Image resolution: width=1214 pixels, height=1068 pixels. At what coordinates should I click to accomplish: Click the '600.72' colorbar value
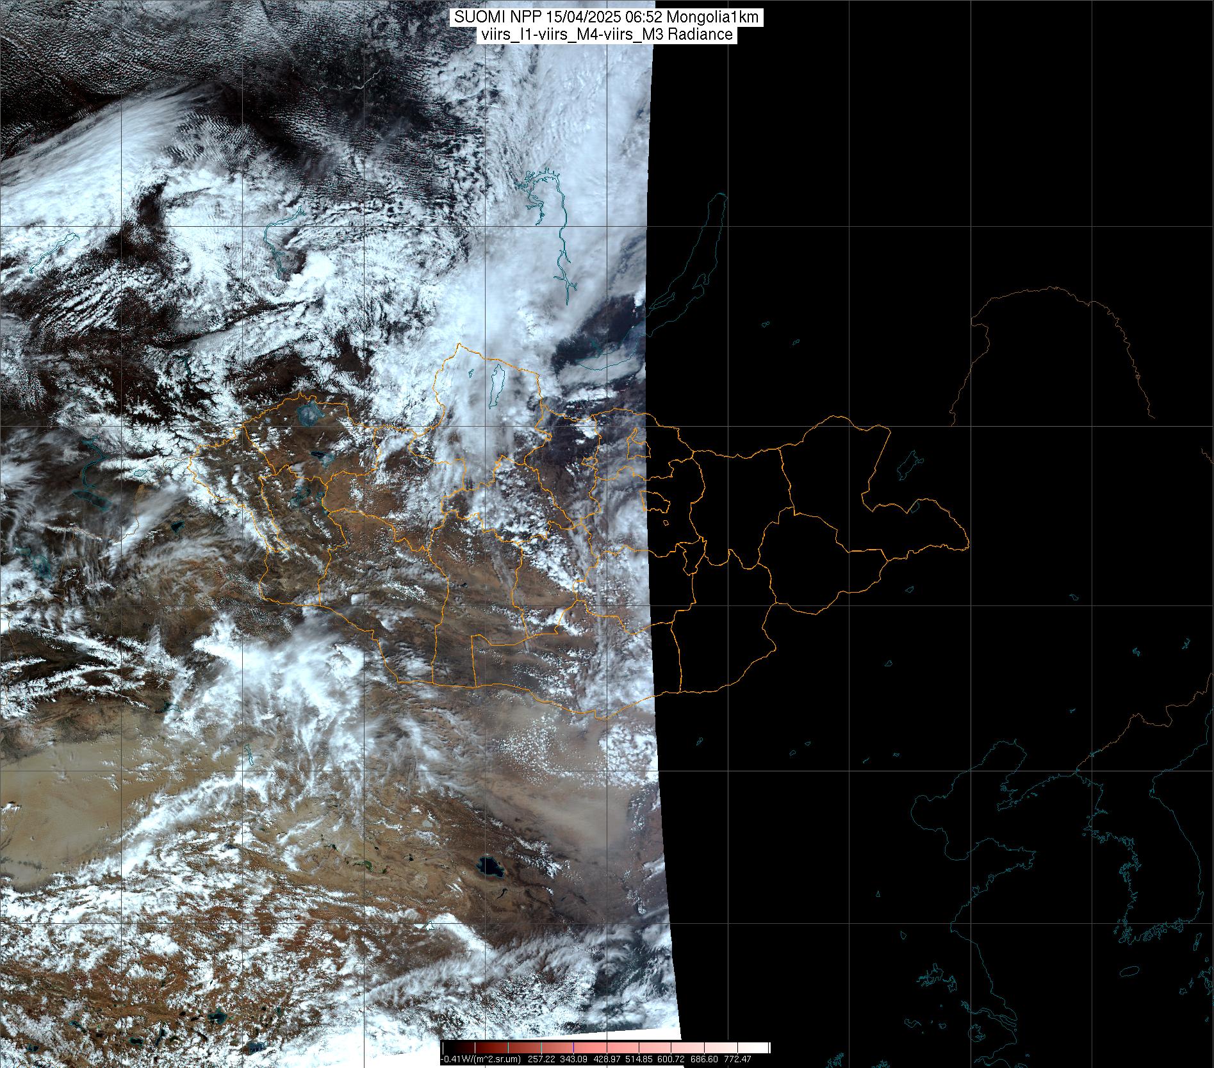671,1059
